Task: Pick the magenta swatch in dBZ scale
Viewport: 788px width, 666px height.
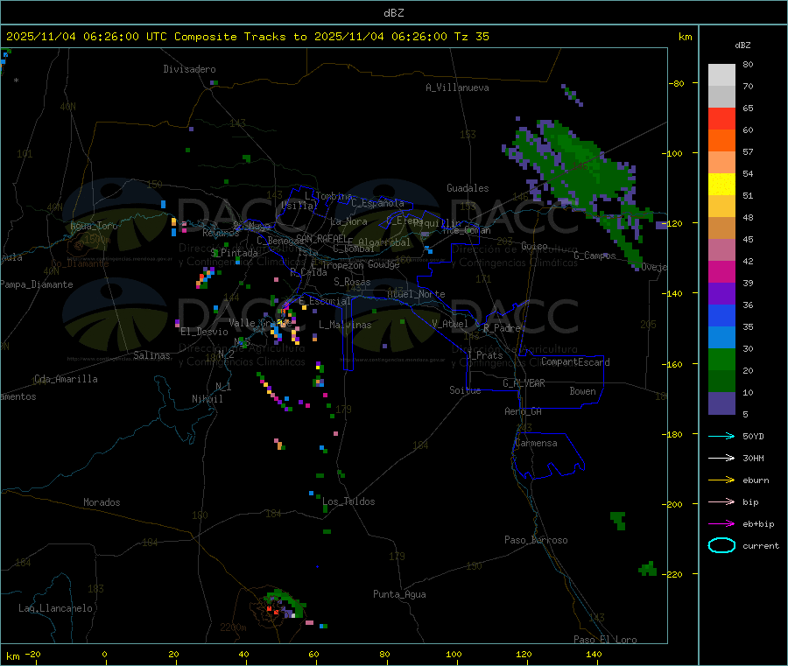Action: click(721, 271)
